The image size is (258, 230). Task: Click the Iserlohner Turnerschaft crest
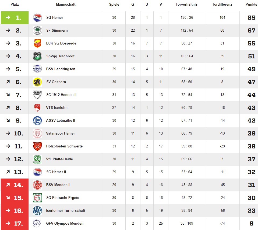pos(37,211)
